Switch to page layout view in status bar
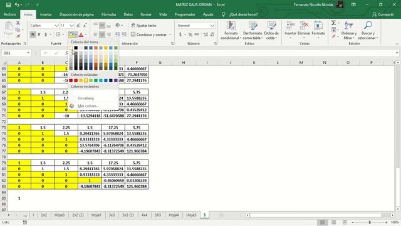Screen dimensions: 401x226 tap(334, 222)
